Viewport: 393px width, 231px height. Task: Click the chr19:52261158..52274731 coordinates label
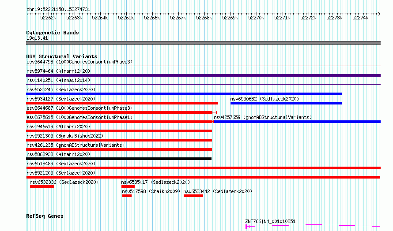58,10
